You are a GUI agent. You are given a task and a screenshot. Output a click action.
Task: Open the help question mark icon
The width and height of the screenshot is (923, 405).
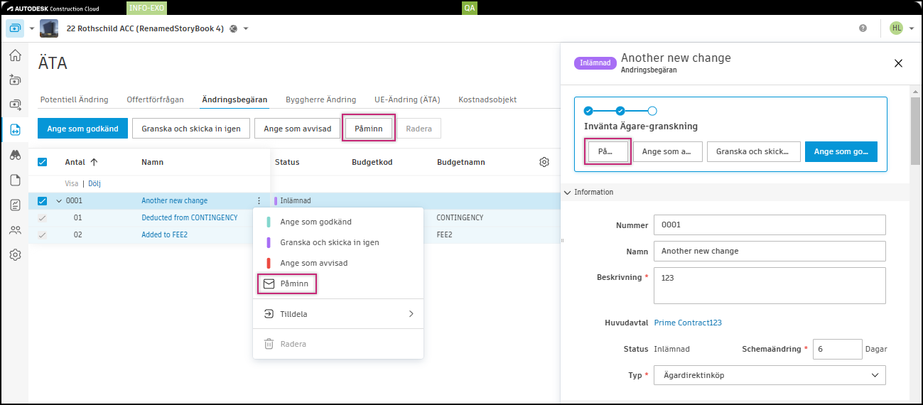tap(863, 28)
